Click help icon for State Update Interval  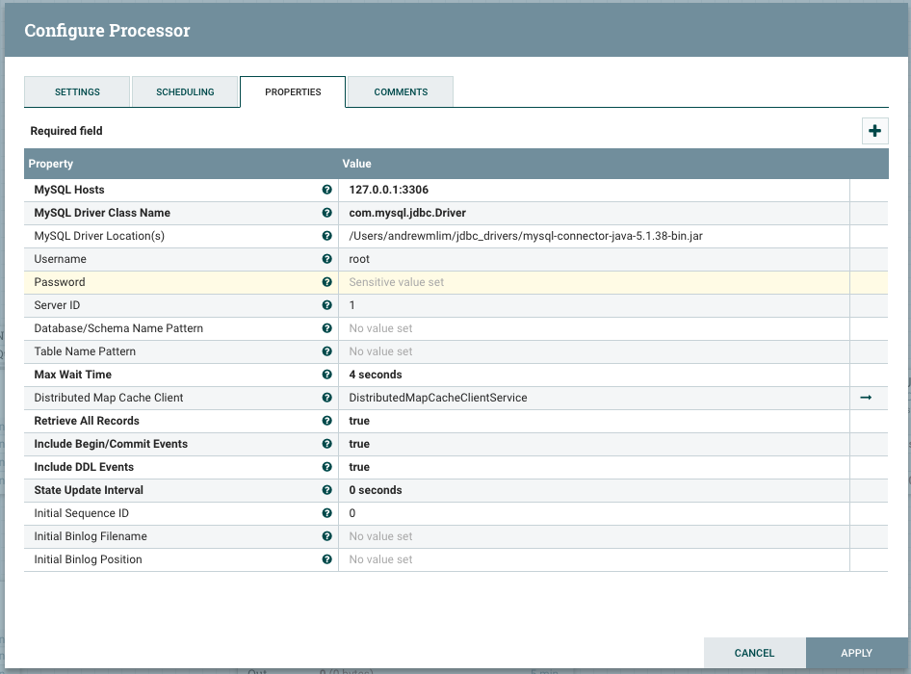pyautogui.click(x=326, y=489)
